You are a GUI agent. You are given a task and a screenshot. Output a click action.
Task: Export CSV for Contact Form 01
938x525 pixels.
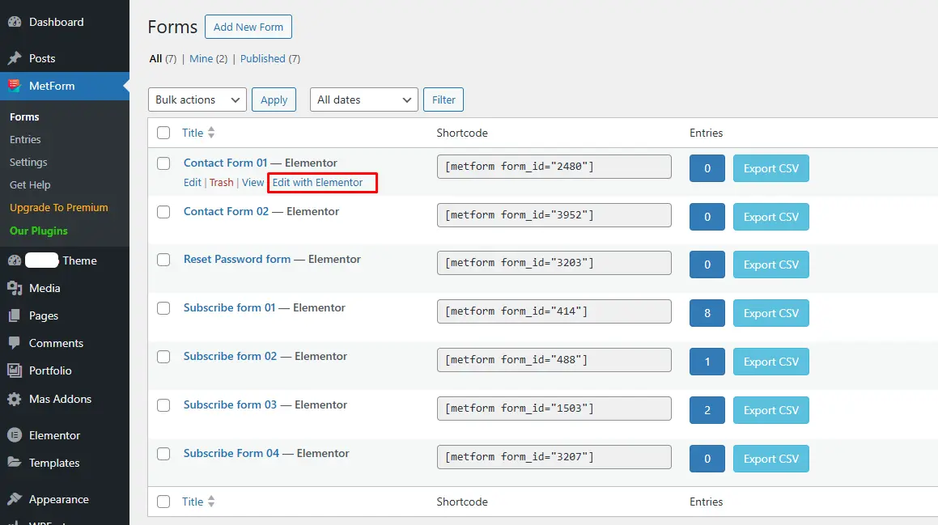[x=771, y=168]
